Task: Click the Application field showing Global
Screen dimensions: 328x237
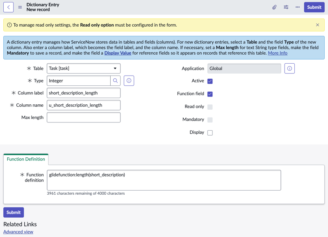Action: [x=244, y=69]
